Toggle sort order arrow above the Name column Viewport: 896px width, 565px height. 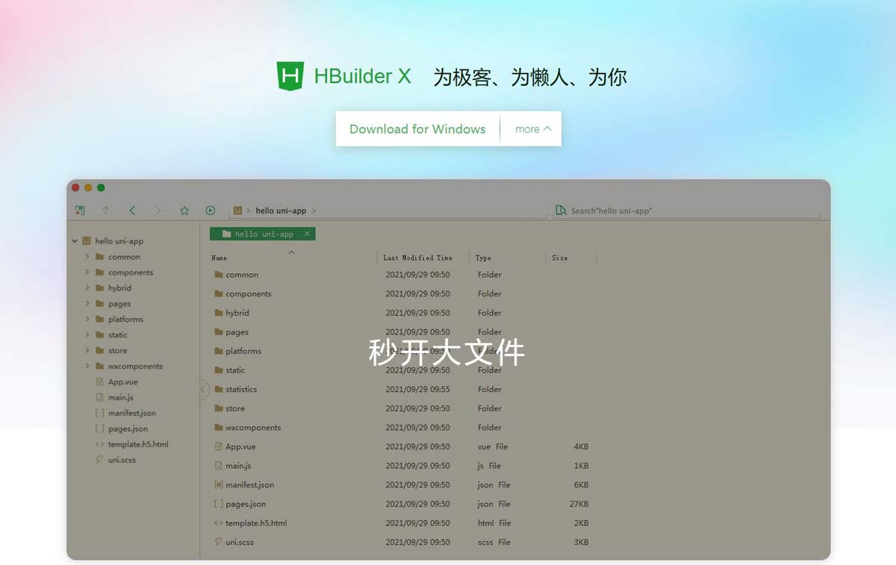click(292, 252)
